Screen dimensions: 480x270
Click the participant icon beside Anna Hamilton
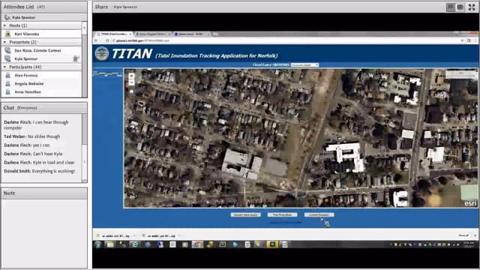8,91
